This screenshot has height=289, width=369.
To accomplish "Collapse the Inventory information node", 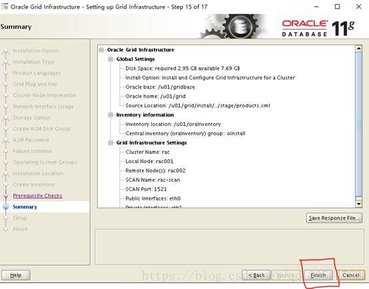I will pos(111,115).
